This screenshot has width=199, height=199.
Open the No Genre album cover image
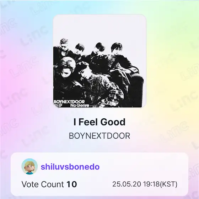click(x=99, y=61)
